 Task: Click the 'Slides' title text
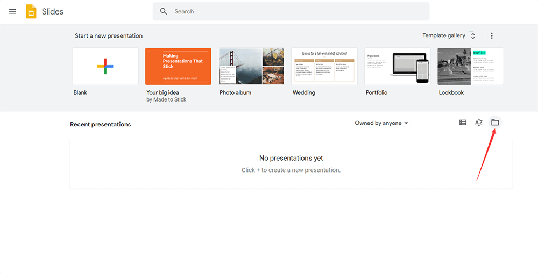[x=53, y=11]
